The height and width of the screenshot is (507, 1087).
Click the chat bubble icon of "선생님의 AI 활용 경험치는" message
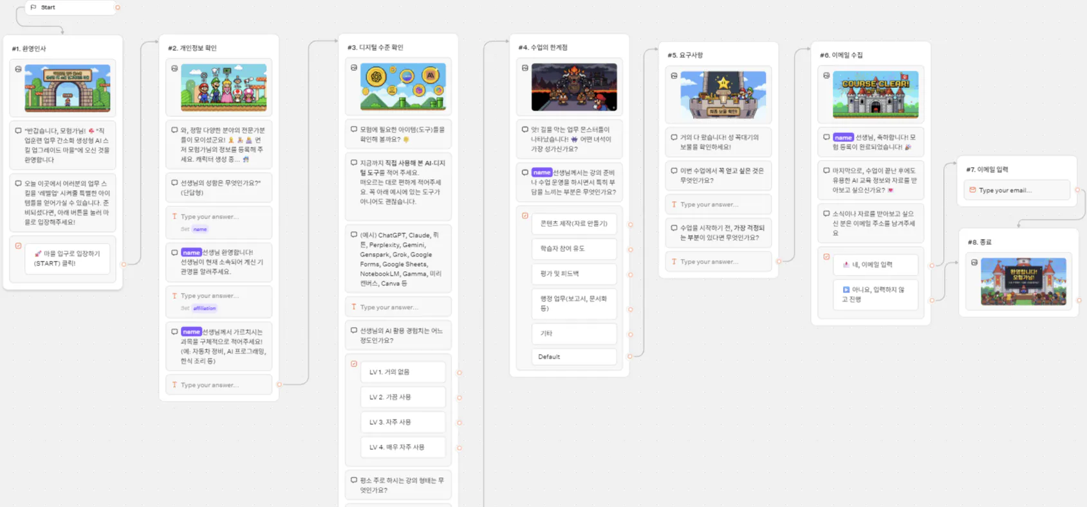pos(353,330)
